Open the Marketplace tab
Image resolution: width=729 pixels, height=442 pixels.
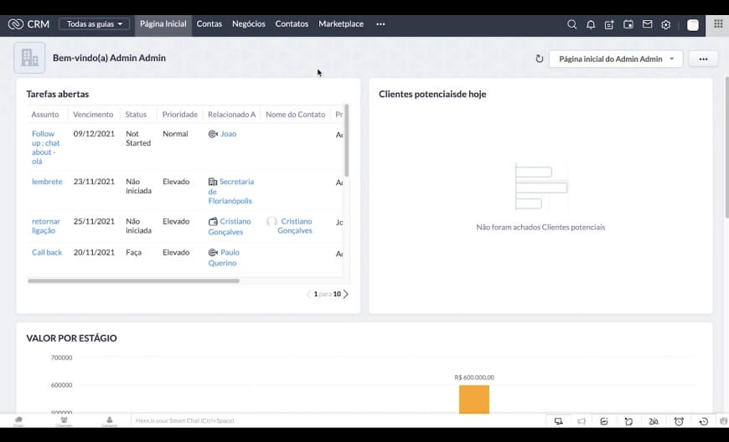pyautogui.click(x=341, y=24)
